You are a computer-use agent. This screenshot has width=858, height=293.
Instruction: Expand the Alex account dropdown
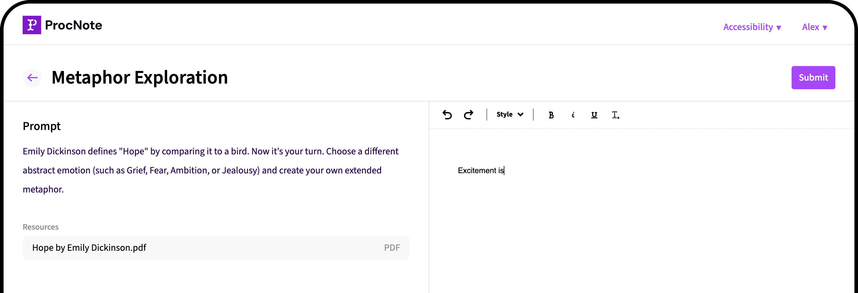[815, 27]
